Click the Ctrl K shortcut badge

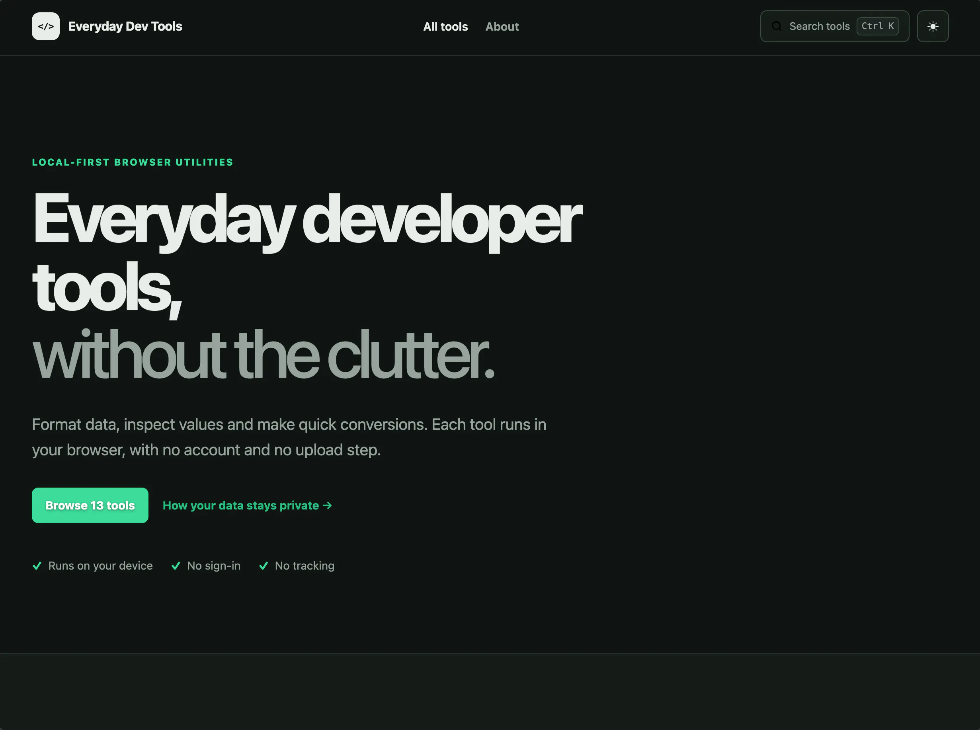(x=877, y=26)
